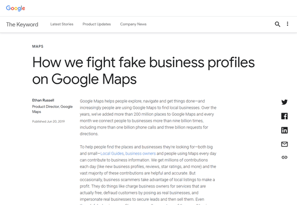Screen dimensions: 297x205
Task: Share article on LinkedIn
Action: coord(284,131)
